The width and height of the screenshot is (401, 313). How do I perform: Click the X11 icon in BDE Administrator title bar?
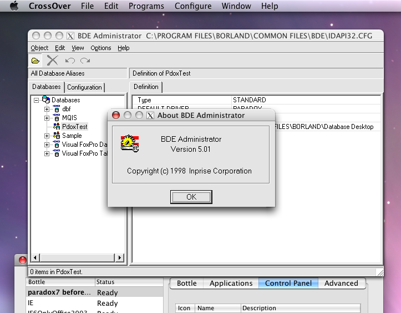tap(70, 36)
